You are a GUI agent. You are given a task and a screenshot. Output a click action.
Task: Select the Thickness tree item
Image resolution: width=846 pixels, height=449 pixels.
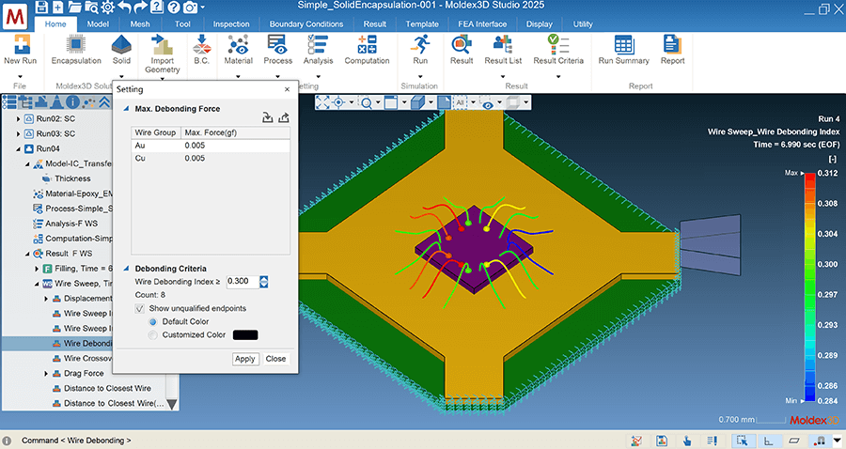click(x=72, y=178)
